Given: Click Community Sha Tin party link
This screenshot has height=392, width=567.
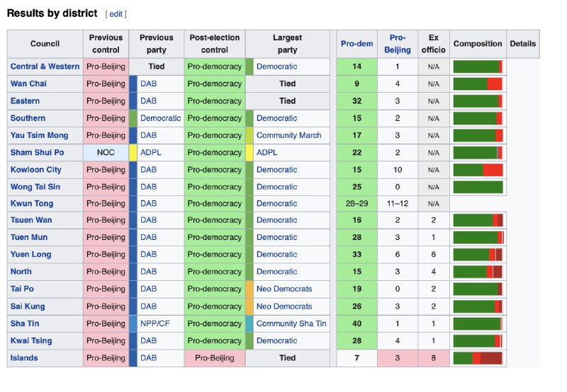Looking at the screenshot, I should click(x=291, y=323).
